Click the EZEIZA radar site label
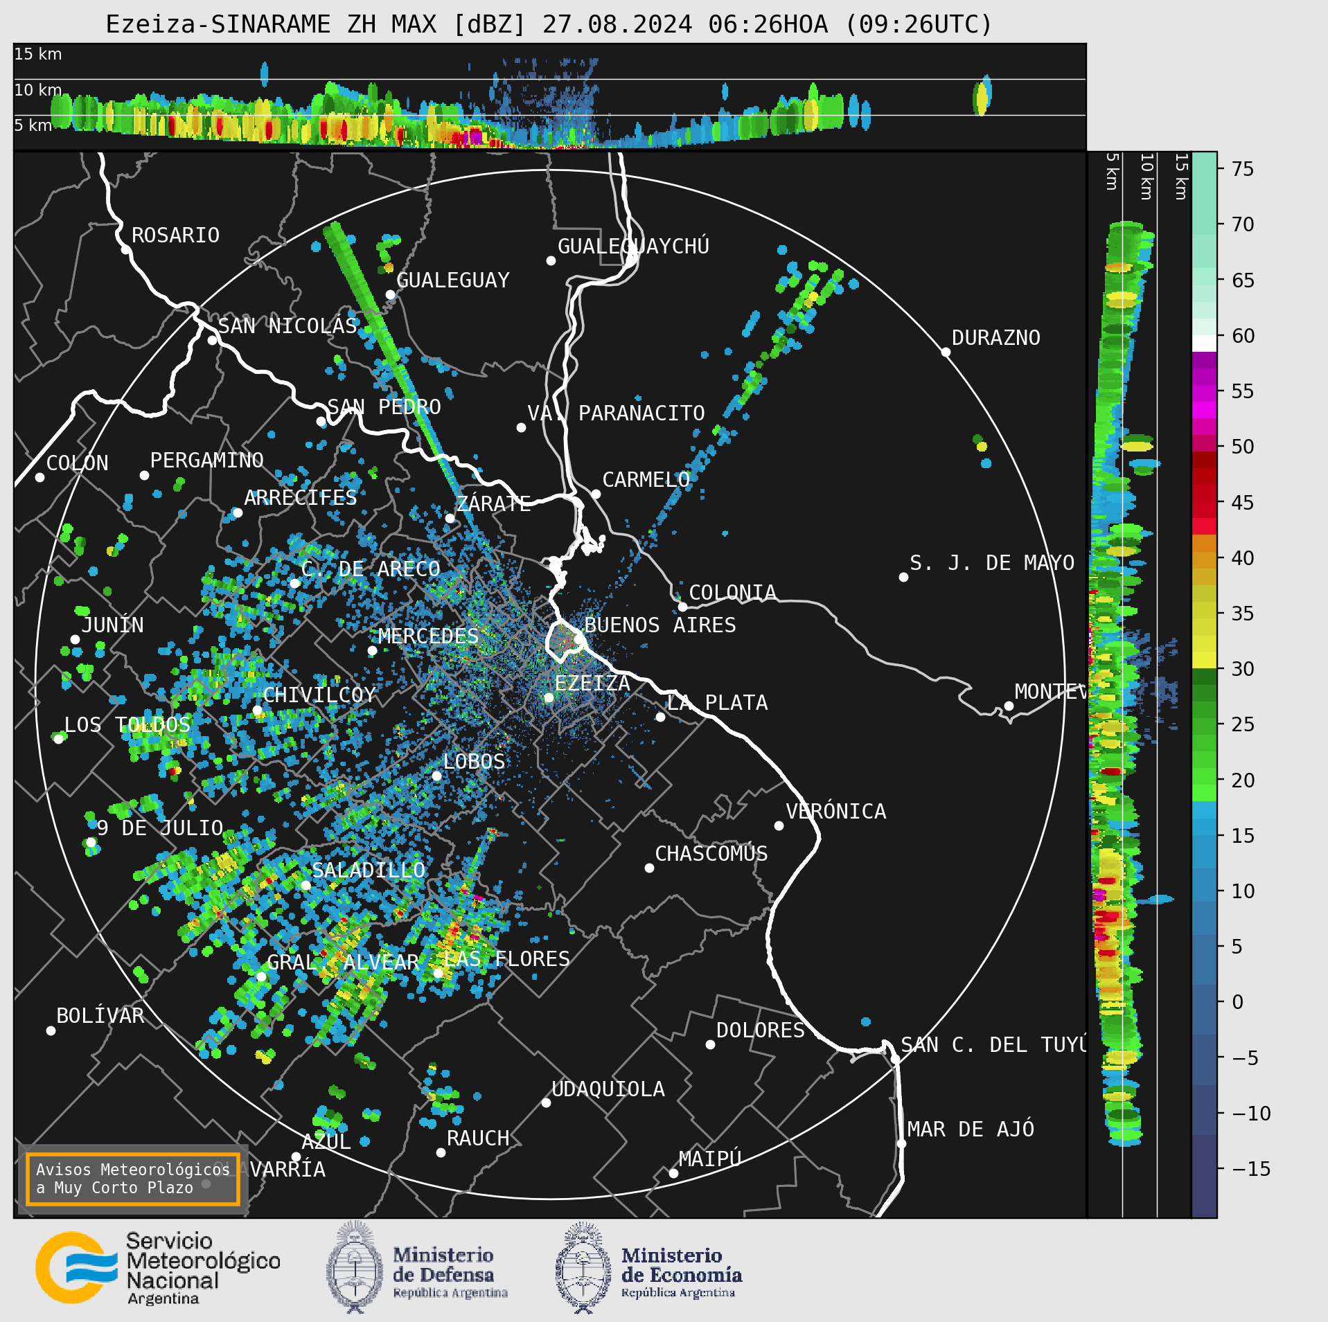This screenshot has height=1322, width=1328. (592, 684)
